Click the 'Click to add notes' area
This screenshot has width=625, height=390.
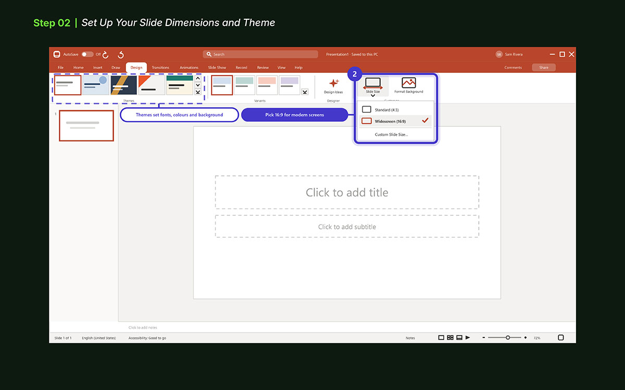[x=143, y=328]
